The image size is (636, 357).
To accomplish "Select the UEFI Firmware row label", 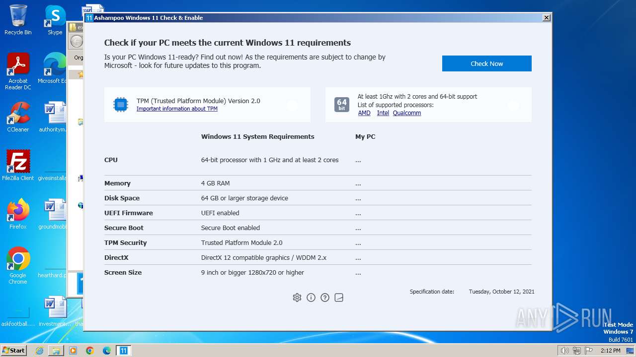I will [129, 213].
